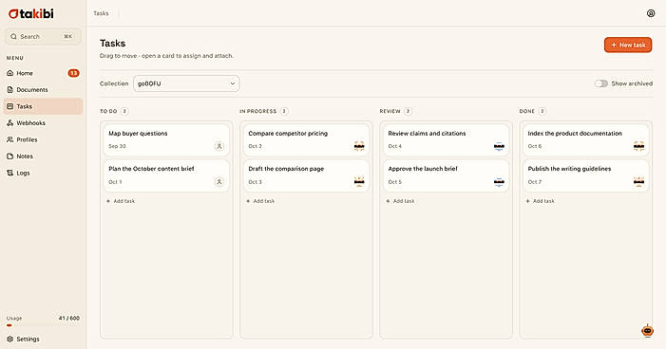Image resolution: width=666 pixels, height=349 pixels.
Task: Open the Index the product documentation card
Action: tap(586, 139)
